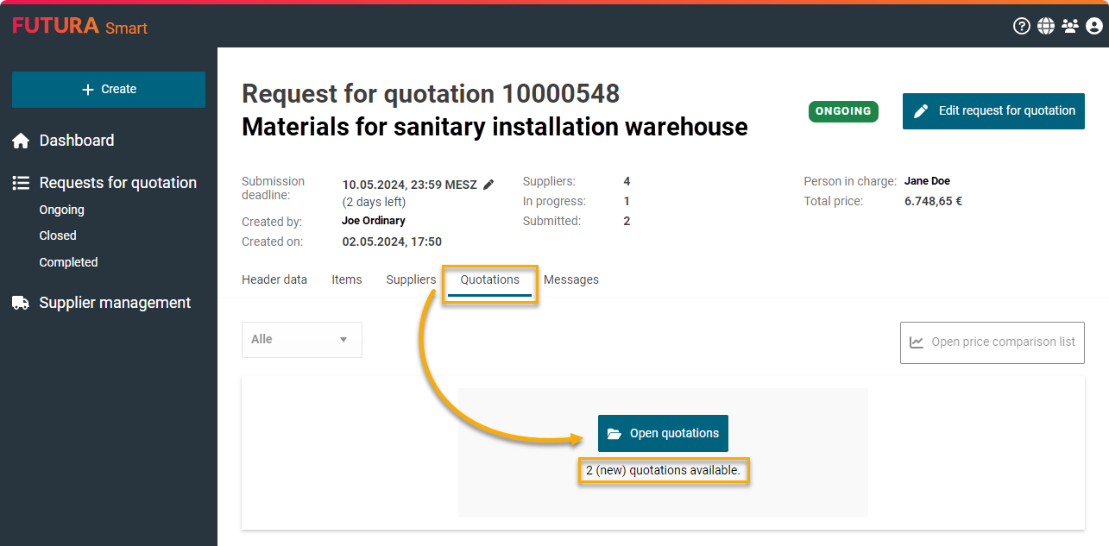Click Edit request for quotation button
The height and width of the screenshot is (546, 1109).
coord(993,111)
